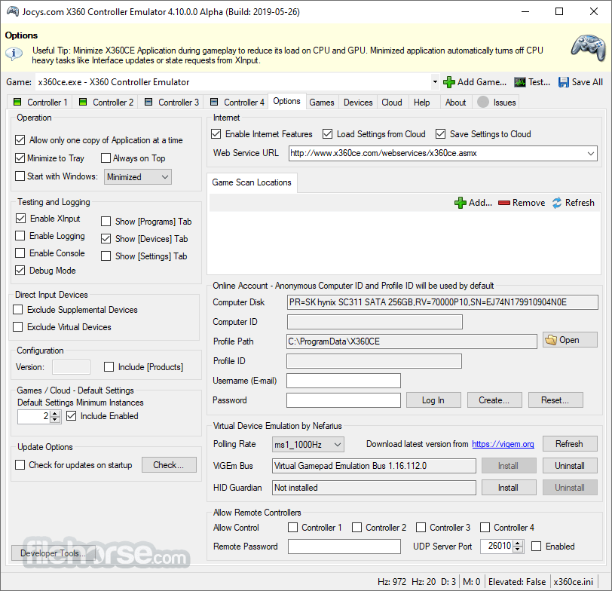Click the status icon of Controller 4 tab
Image resolution: width=612 pixels, height=591 pixels.
[x=214, y=102]
